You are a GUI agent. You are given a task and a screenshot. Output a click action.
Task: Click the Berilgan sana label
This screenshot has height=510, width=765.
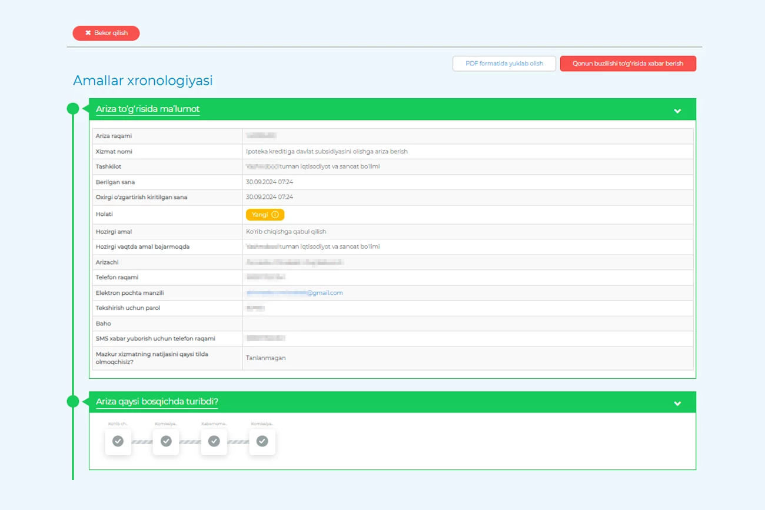click(x=115, y=182)
